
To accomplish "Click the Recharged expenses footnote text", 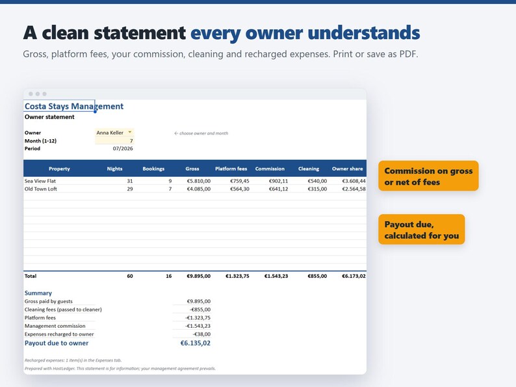I will [x=73, y=360].
